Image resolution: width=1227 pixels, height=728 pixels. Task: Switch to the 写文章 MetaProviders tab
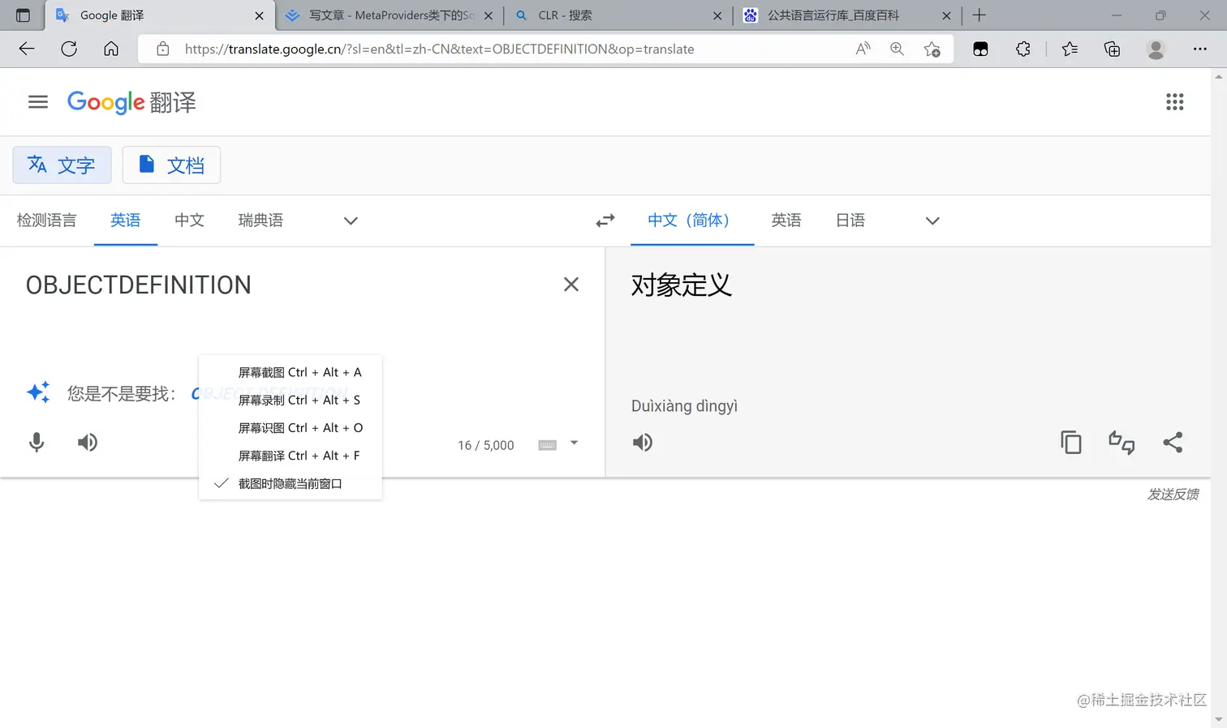pyautogui.click(x=390, y=15)
